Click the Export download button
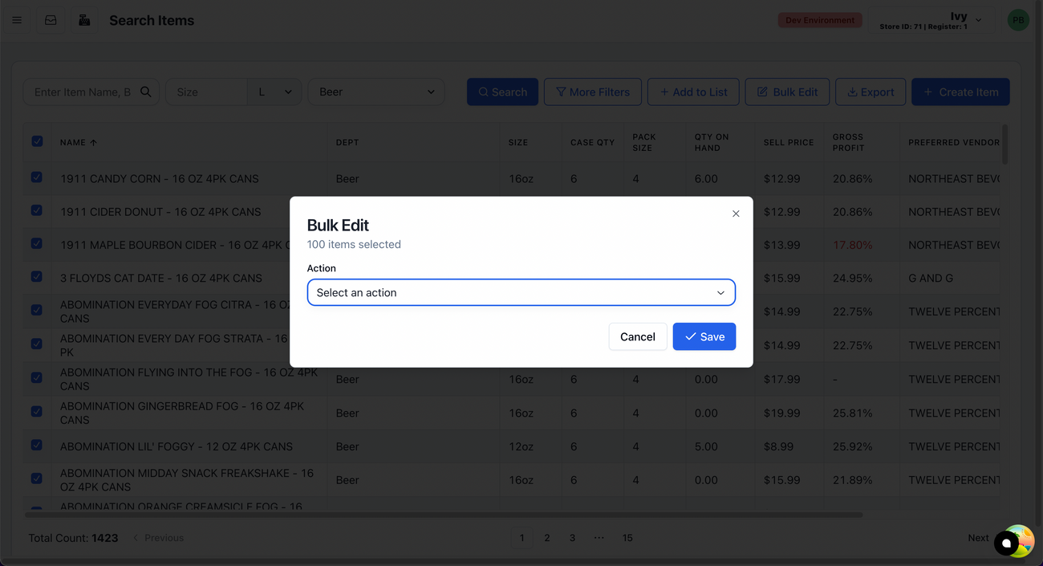 click(x=871, y=92)
